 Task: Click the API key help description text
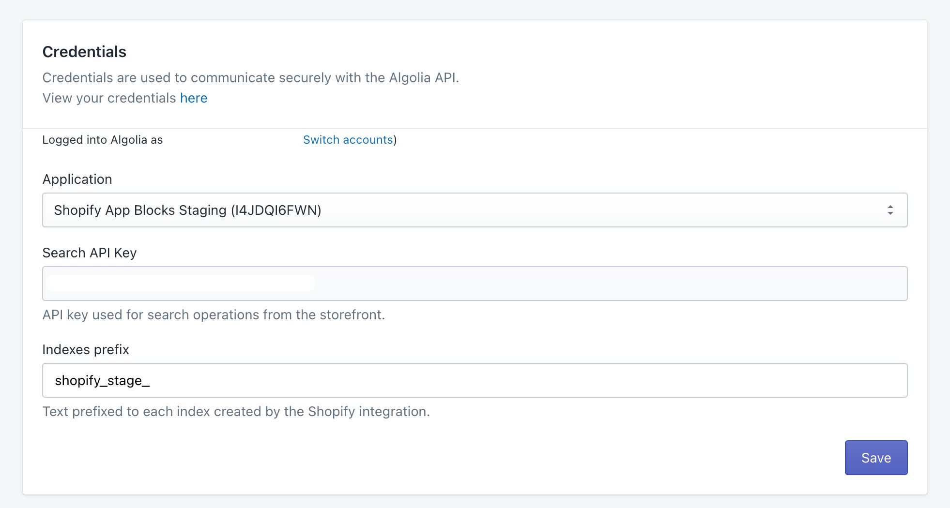[x=214, y=314]
